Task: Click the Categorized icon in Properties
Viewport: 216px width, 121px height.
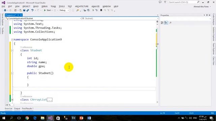Action: click(162, 23)
